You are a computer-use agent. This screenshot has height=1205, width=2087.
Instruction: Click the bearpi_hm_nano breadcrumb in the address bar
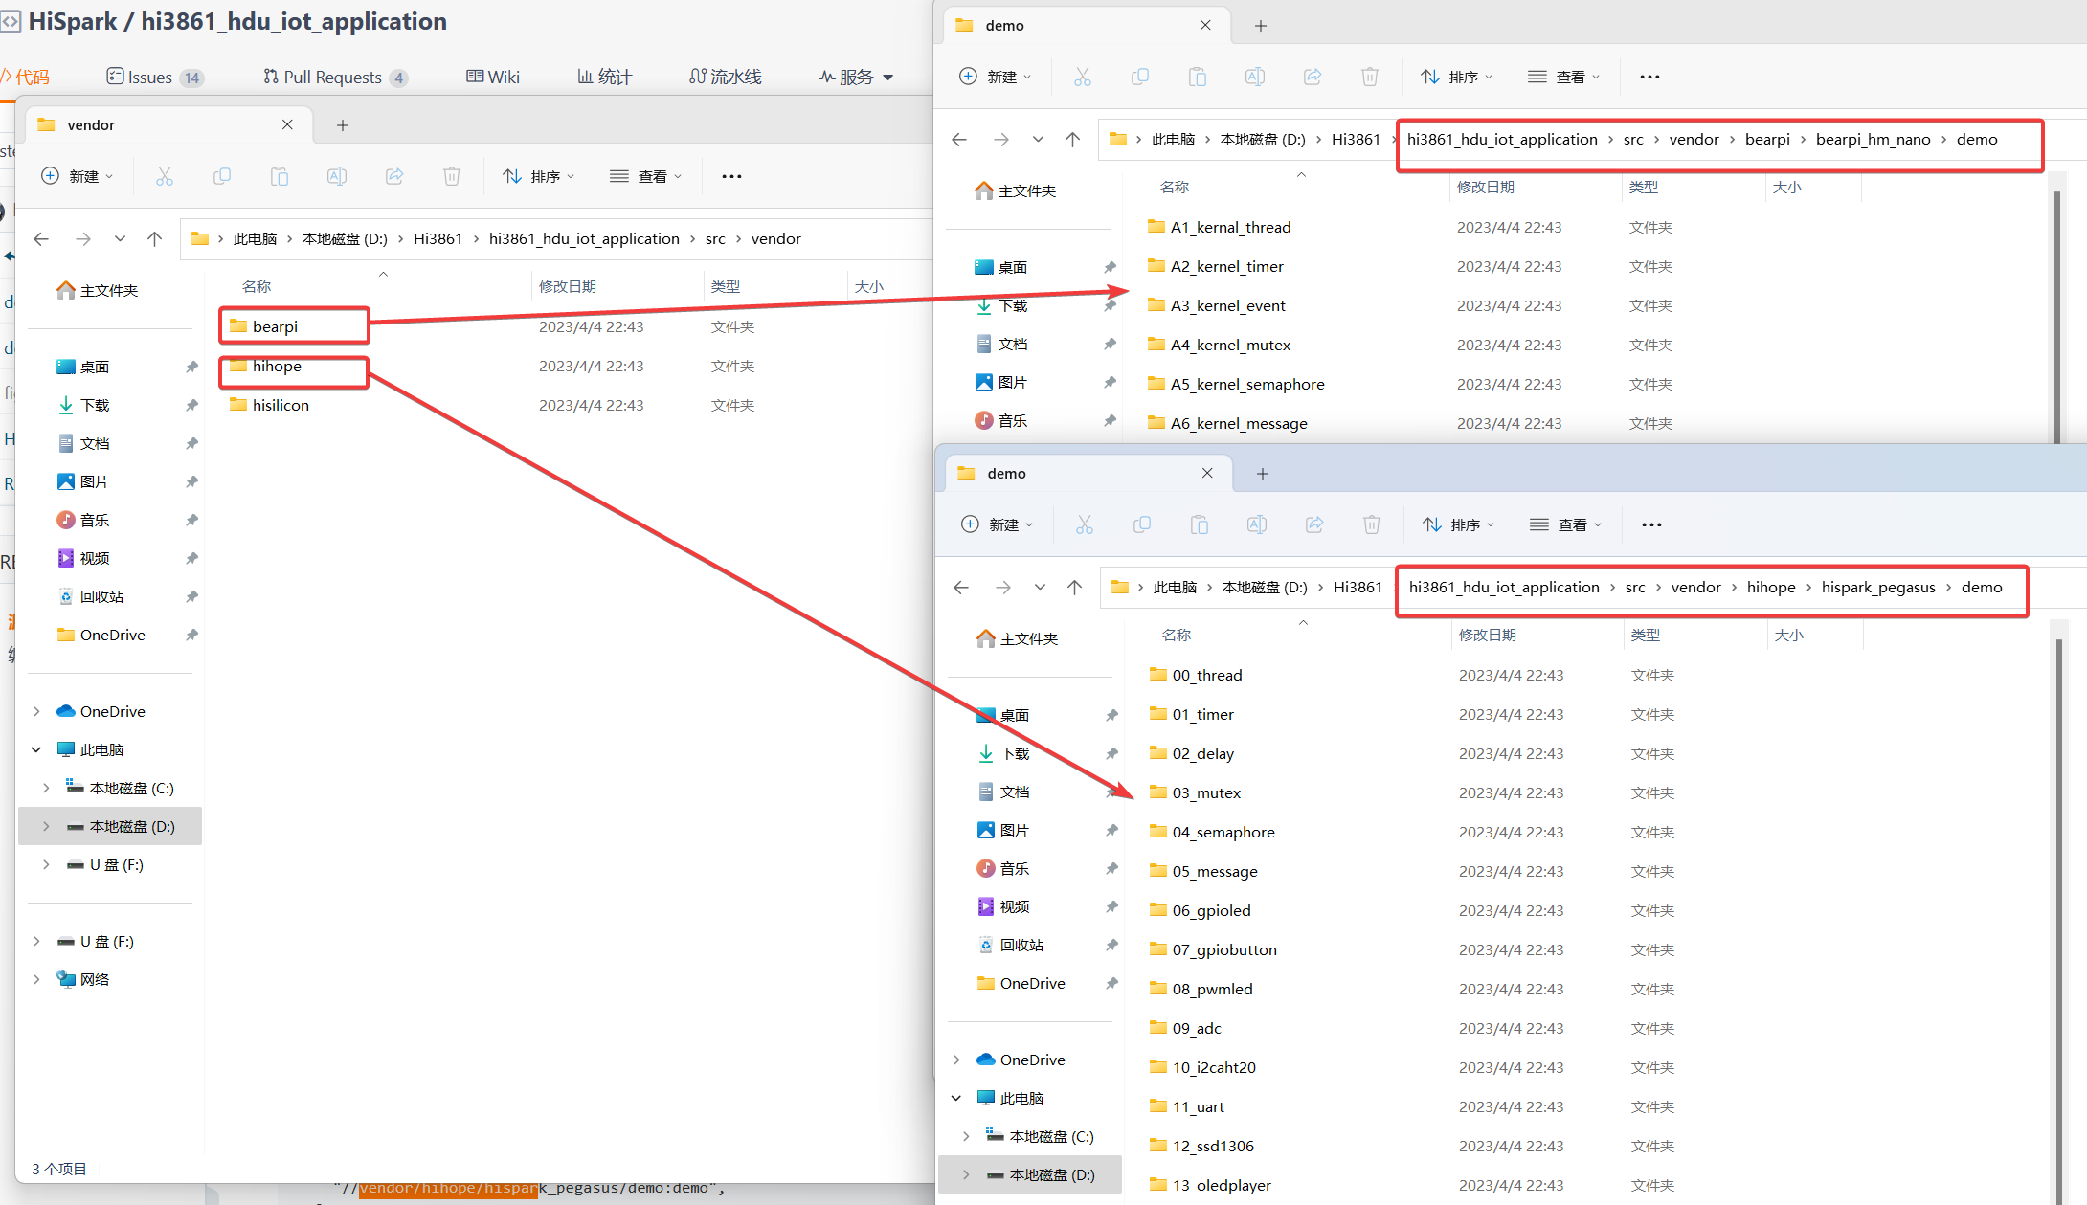pos(1873,140)
